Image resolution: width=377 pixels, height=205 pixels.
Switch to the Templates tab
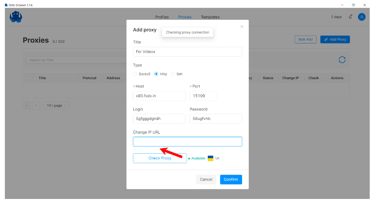click(210, 17)
